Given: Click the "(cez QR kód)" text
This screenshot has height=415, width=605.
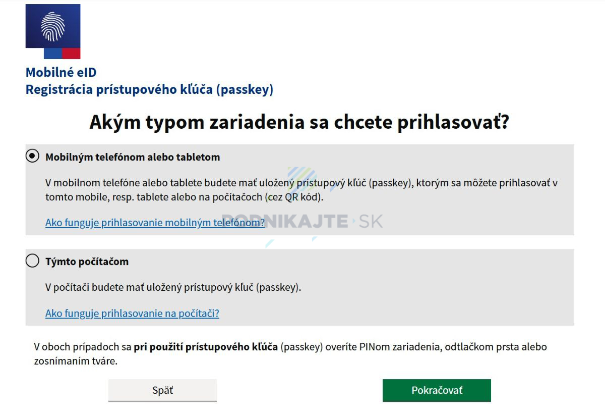Looking at the screenshot, I should (x=293, y=197).
